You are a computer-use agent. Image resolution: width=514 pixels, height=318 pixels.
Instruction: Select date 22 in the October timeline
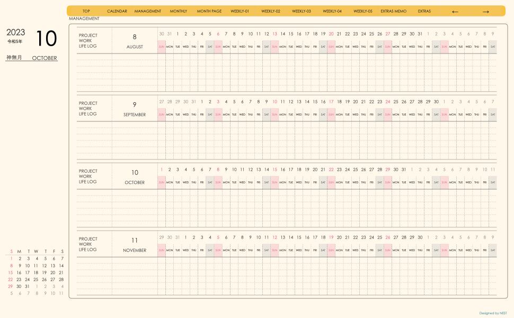(331, 170)
